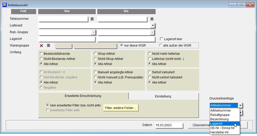Switch to the Einstellung tab
Viewport: 257px width, 136px height.
tap(164, 96)
